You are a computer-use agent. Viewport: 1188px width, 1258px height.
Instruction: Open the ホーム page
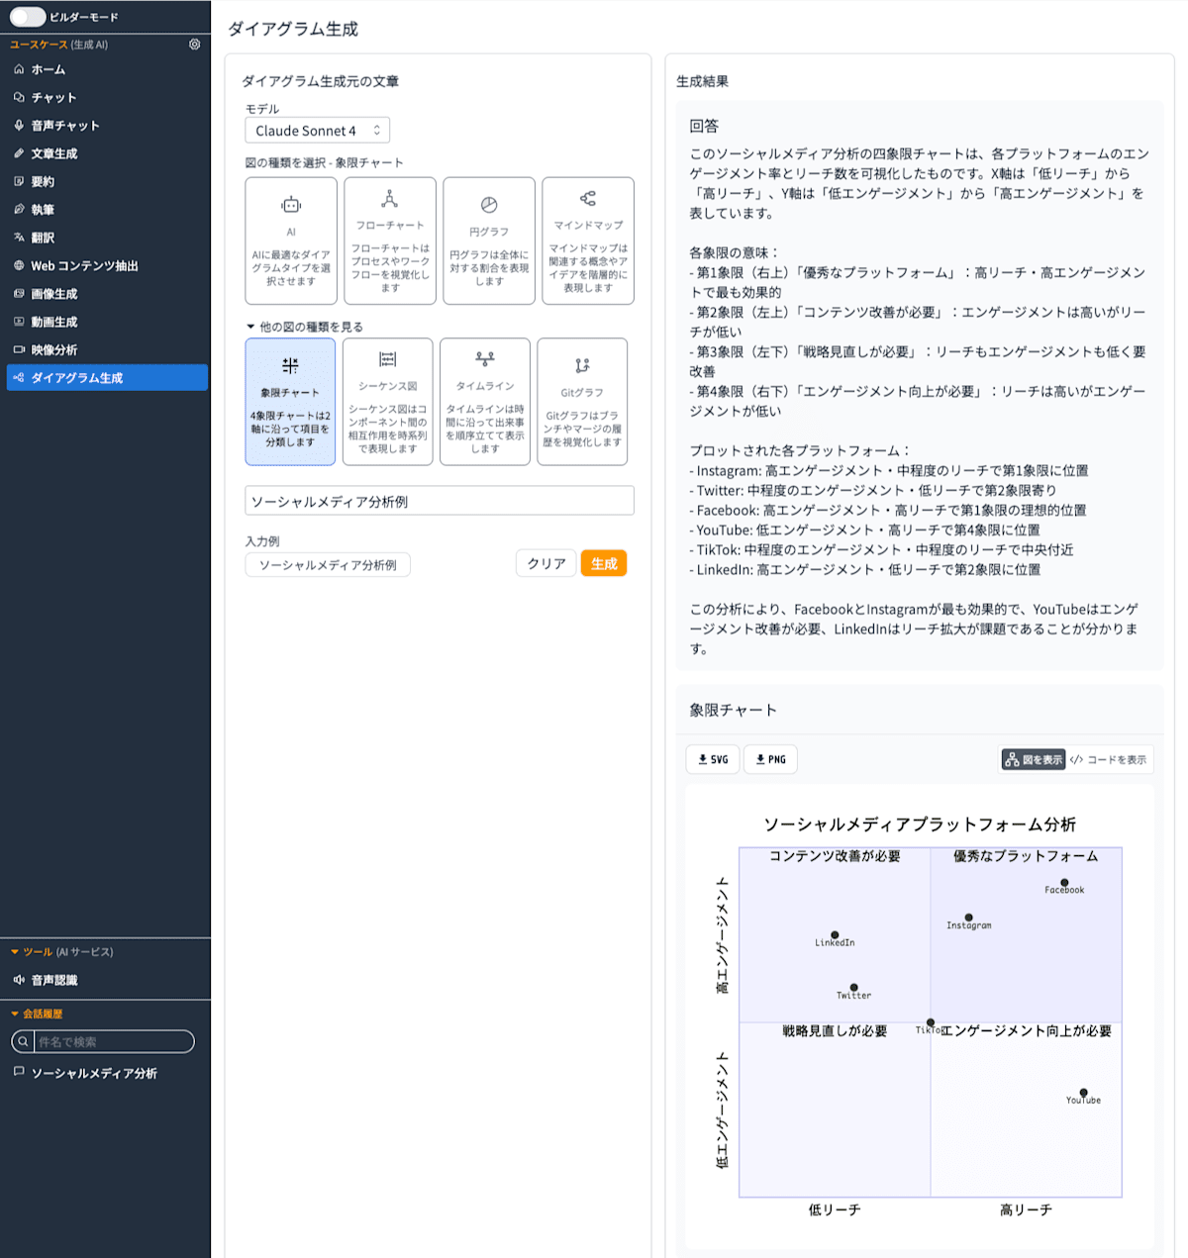point(107,69)
